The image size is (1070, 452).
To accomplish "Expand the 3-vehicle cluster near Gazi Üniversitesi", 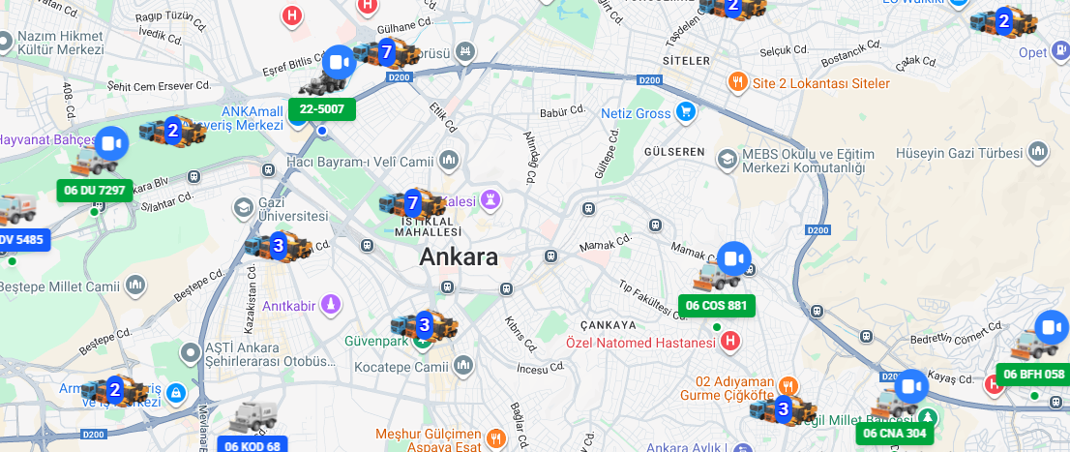I will click(278, 245).
